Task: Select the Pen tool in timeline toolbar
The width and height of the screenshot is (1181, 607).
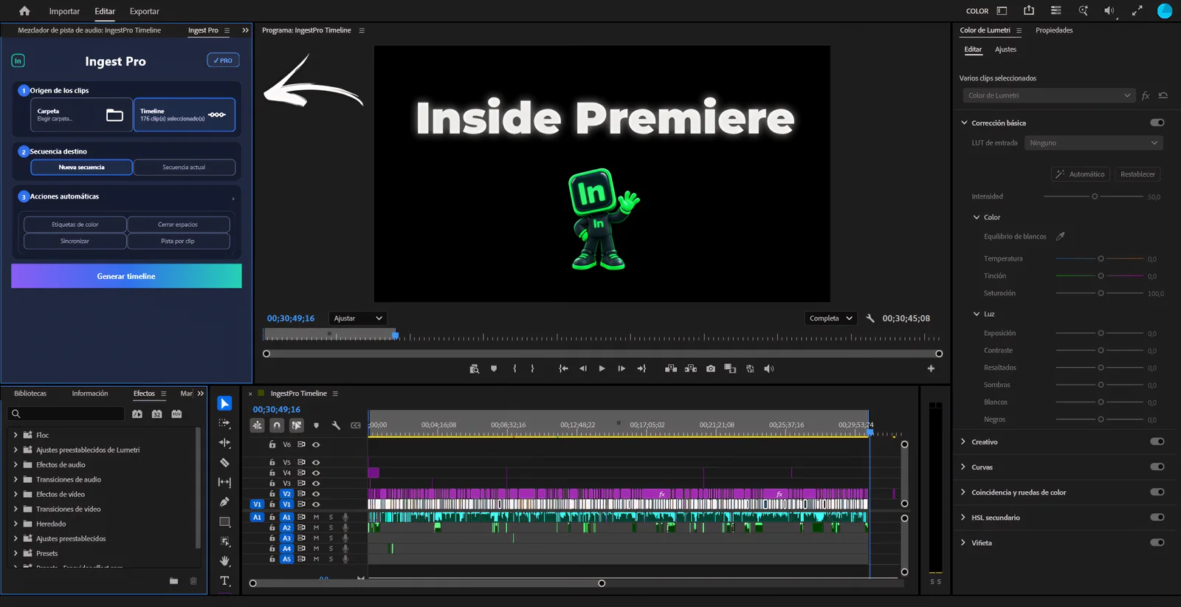Action: point(224,502)
